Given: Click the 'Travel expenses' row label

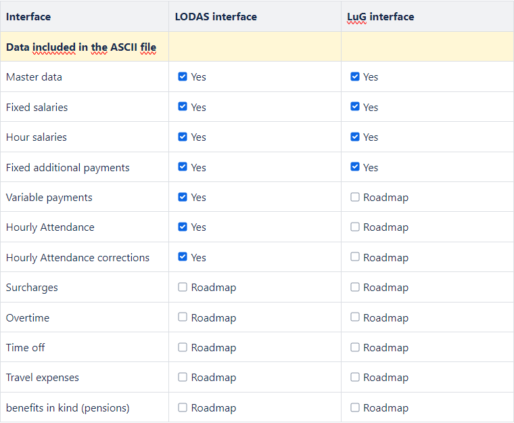Looking at the screenshot, I should coord(43,378).
